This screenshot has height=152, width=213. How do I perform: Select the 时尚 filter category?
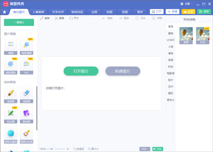(171, 66)
